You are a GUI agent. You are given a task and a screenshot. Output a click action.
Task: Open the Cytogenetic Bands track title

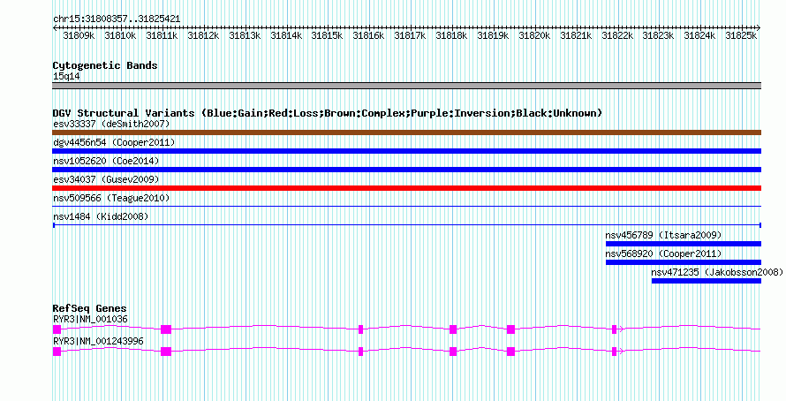[105, 65]
